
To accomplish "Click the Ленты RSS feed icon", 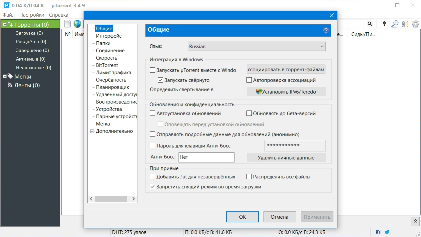I will click(10, 85).
